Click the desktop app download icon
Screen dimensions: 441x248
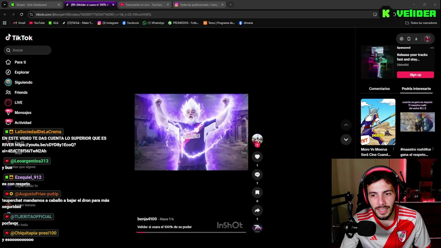(x=416, y=39)
